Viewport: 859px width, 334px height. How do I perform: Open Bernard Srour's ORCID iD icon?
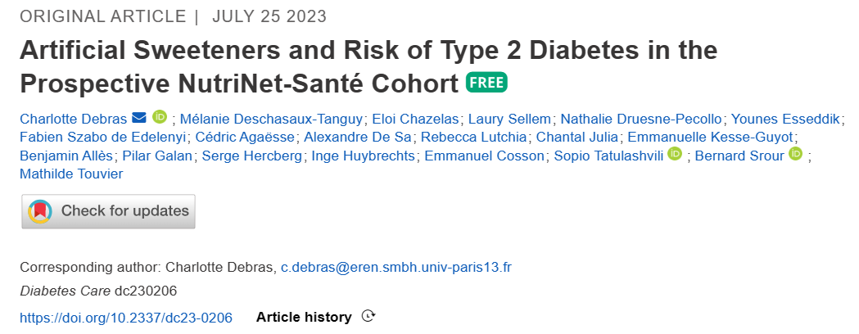[x=795, y=154]
